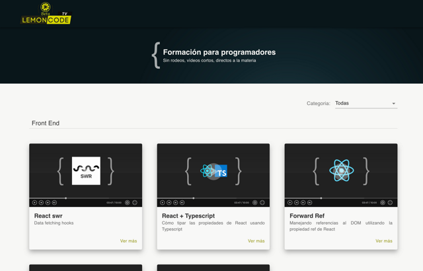The width and height of the screenshot is (423, 271).
Task: Click settings gear on React + Typescript video
Action: (255, 202)
